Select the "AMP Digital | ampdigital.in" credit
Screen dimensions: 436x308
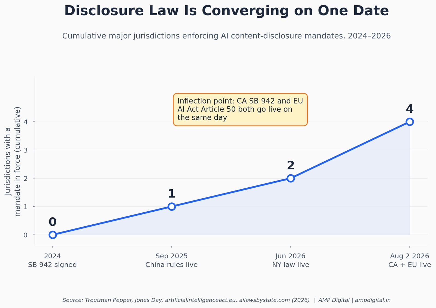pos(354,300)
